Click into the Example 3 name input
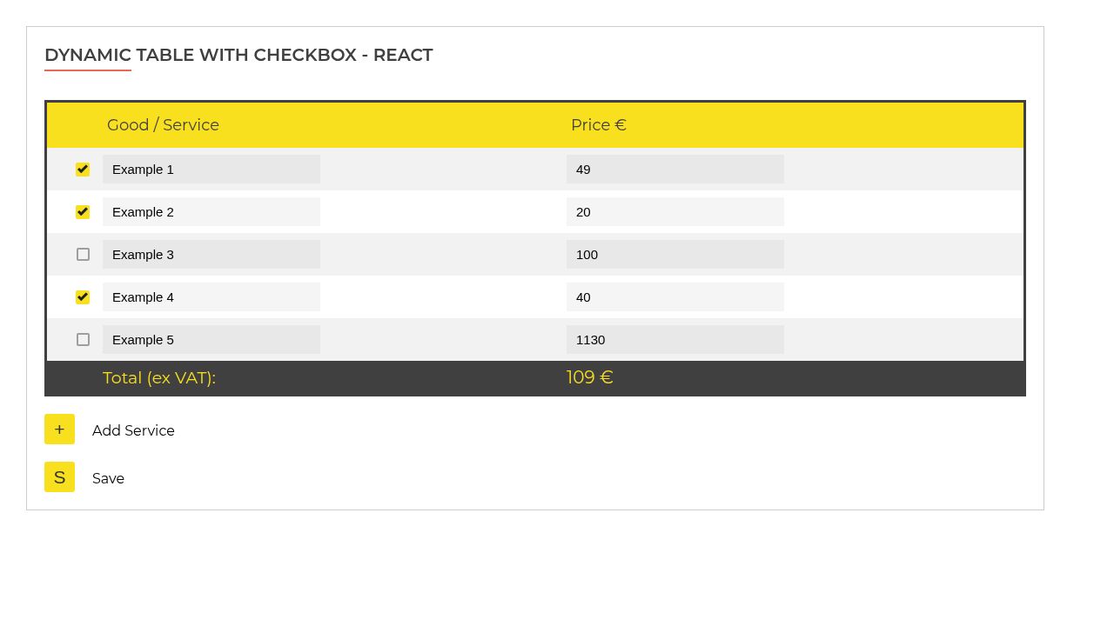The image size is (1114, 626). (211, 254)
